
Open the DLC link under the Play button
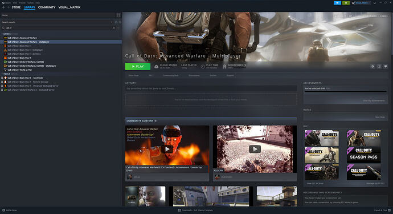point(150,75)
